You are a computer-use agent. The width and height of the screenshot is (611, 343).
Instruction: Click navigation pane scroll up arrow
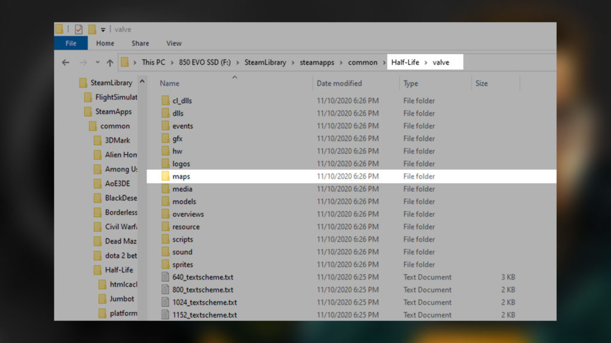point(142,81)
